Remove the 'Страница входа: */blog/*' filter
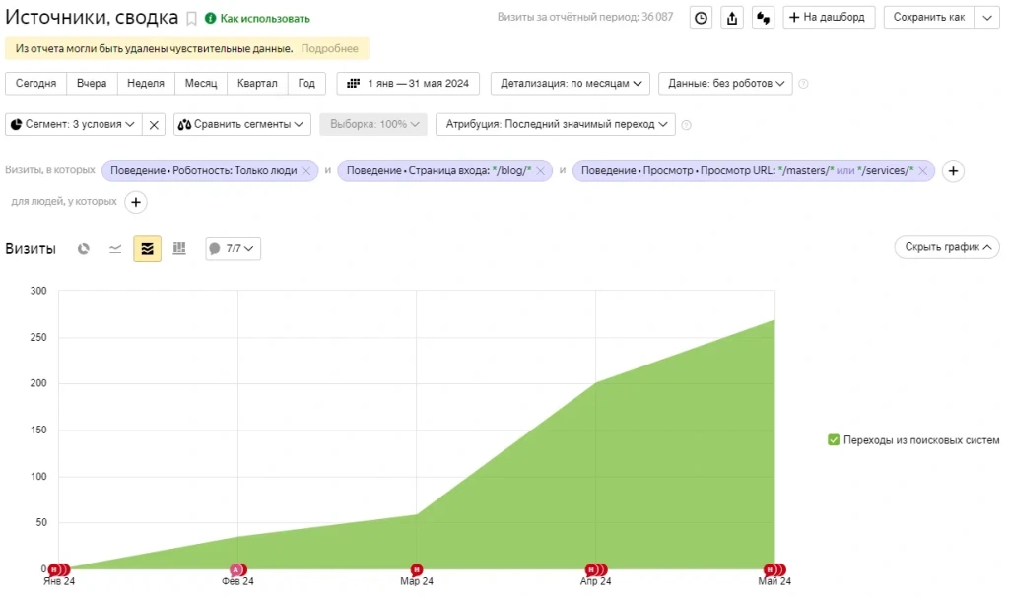The width and height of the screenshot is (1009, 597). coord(540,170)
